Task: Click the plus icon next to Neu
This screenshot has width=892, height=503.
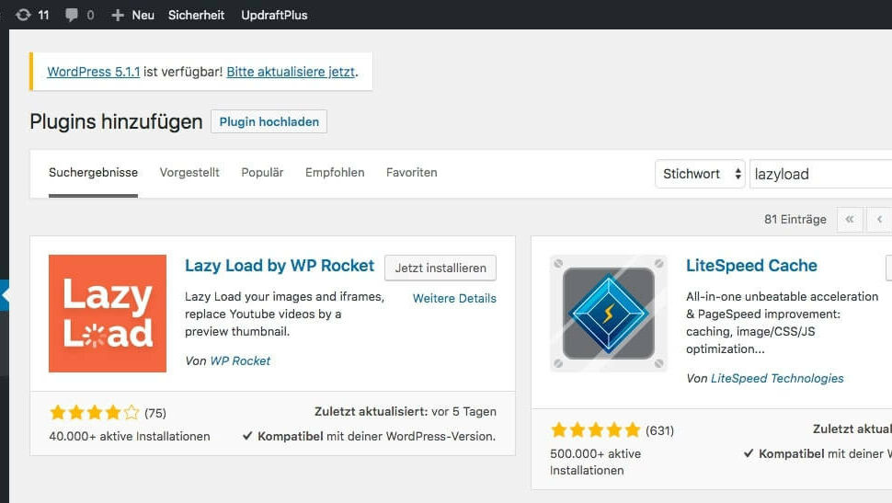Action: pos(117,16)
